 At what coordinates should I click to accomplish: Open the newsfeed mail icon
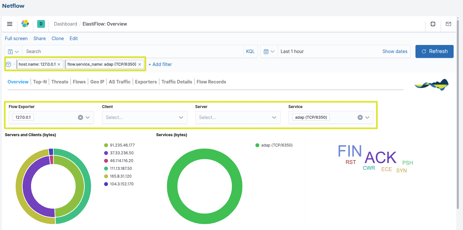tap(448, 24)
